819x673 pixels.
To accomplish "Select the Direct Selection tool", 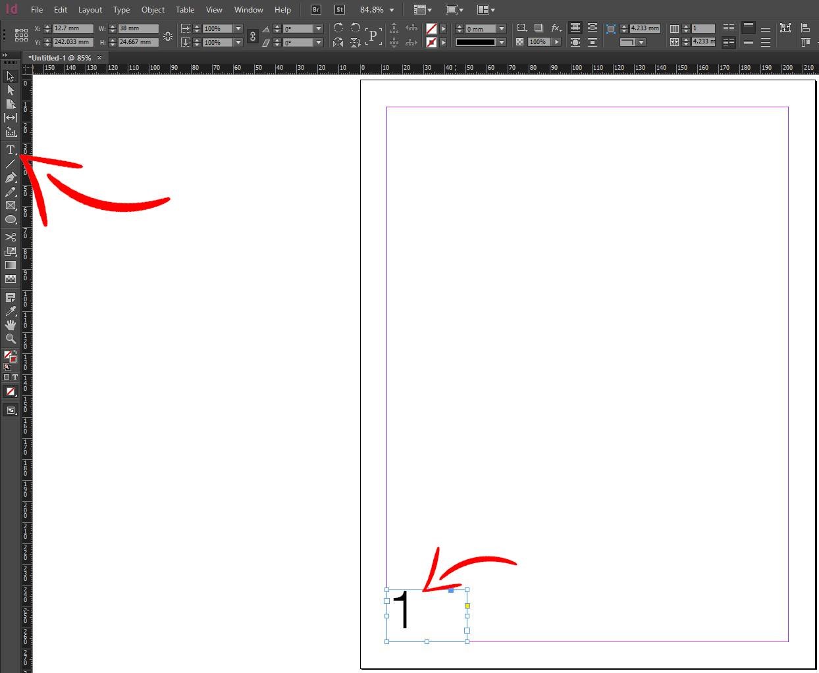I will 10,90.
